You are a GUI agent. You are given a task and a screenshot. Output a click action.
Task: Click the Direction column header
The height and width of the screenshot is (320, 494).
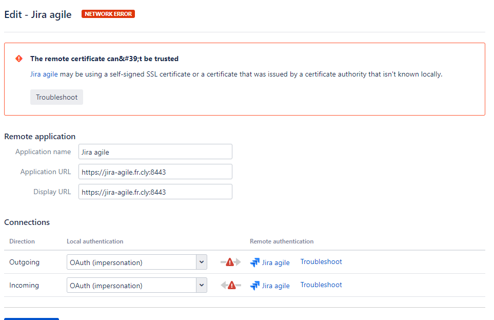22,241
